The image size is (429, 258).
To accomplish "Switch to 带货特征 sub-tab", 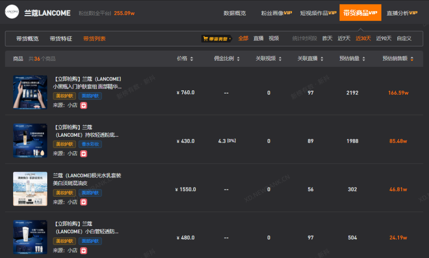I will tap(61, 39).
